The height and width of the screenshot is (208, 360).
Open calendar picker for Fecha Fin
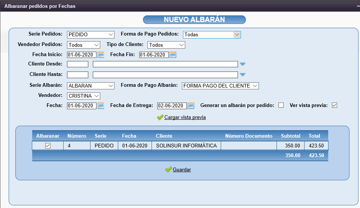point(173,55)
